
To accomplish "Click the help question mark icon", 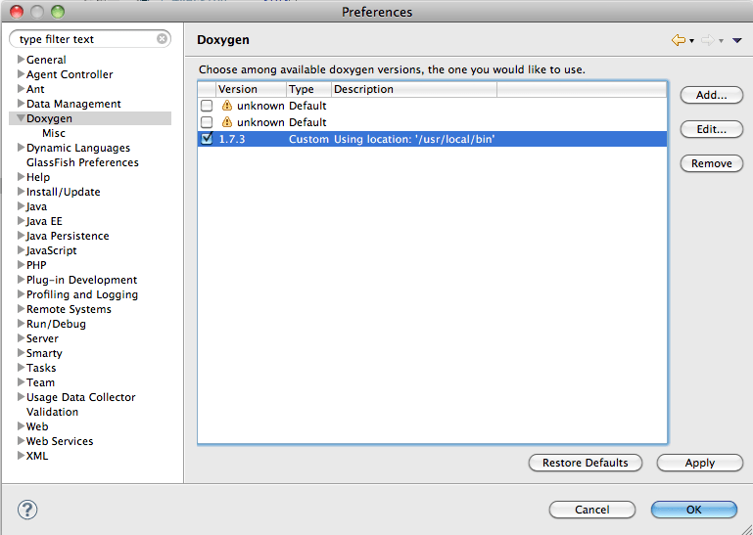I will point(27,510).
